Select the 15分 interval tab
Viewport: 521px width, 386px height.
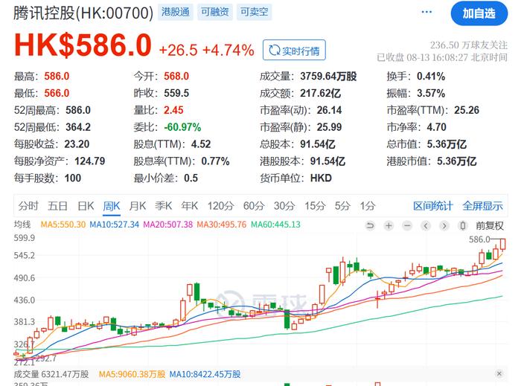tap(315, 206)
